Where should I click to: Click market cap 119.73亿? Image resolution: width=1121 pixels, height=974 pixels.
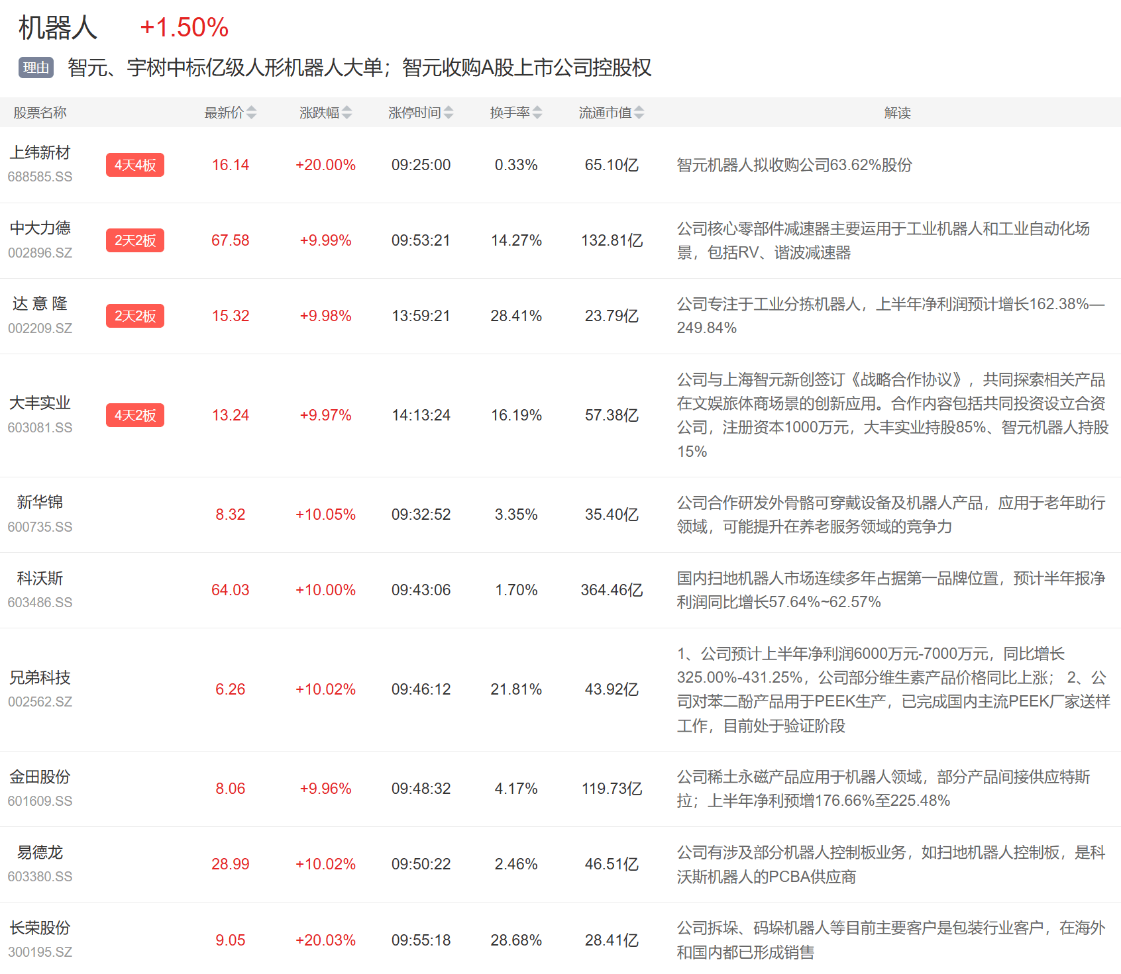click(x=612, y=789)
